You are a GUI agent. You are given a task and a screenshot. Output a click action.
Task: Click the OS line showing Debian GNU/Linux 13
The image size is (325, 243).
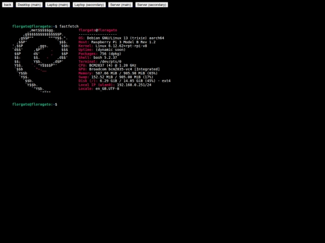121,38
